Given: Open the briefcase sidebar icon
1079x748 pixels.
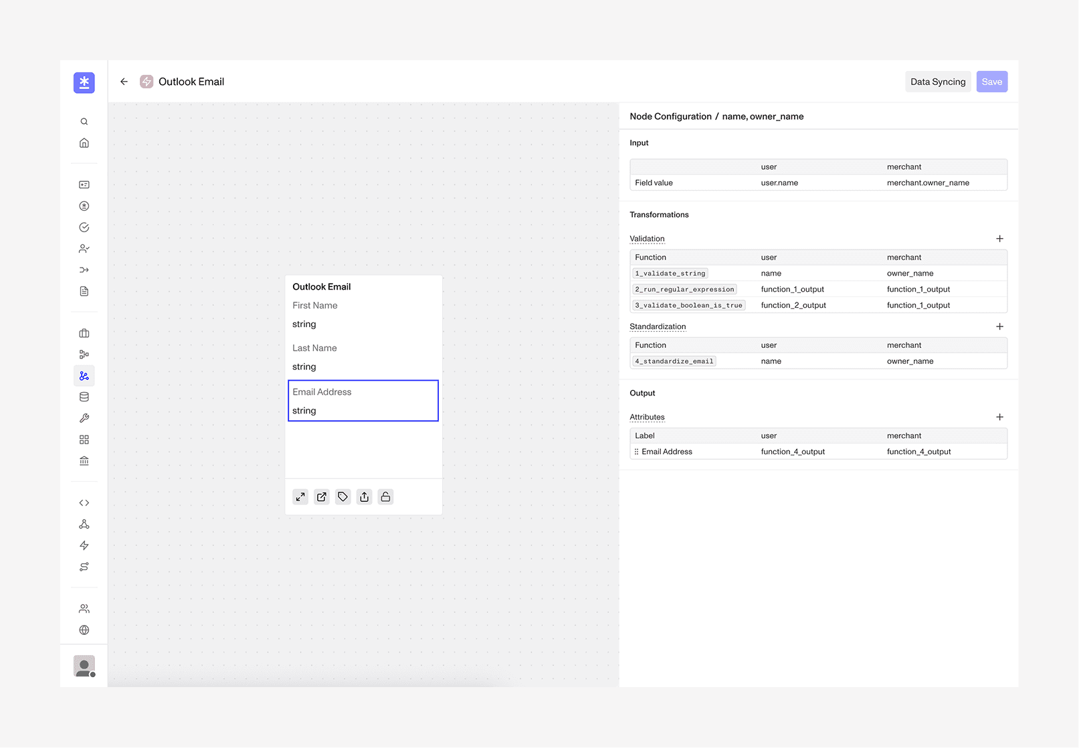Looking at the screenshot, I should [84, 333].
